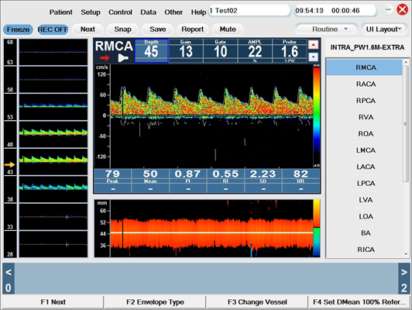Click the vessel list scrollbar thumb
The width and height of the screenshot is (412, 310).
tap(406, 123)
